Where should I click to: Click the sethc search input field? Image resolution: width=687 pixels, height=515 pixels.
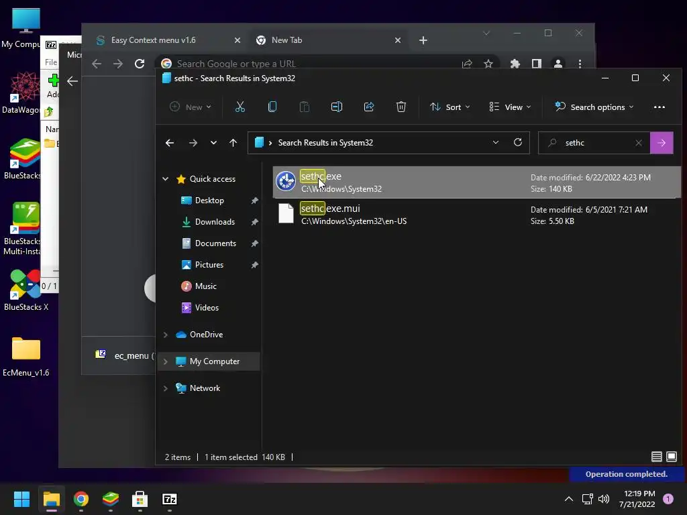click(594, 143)
